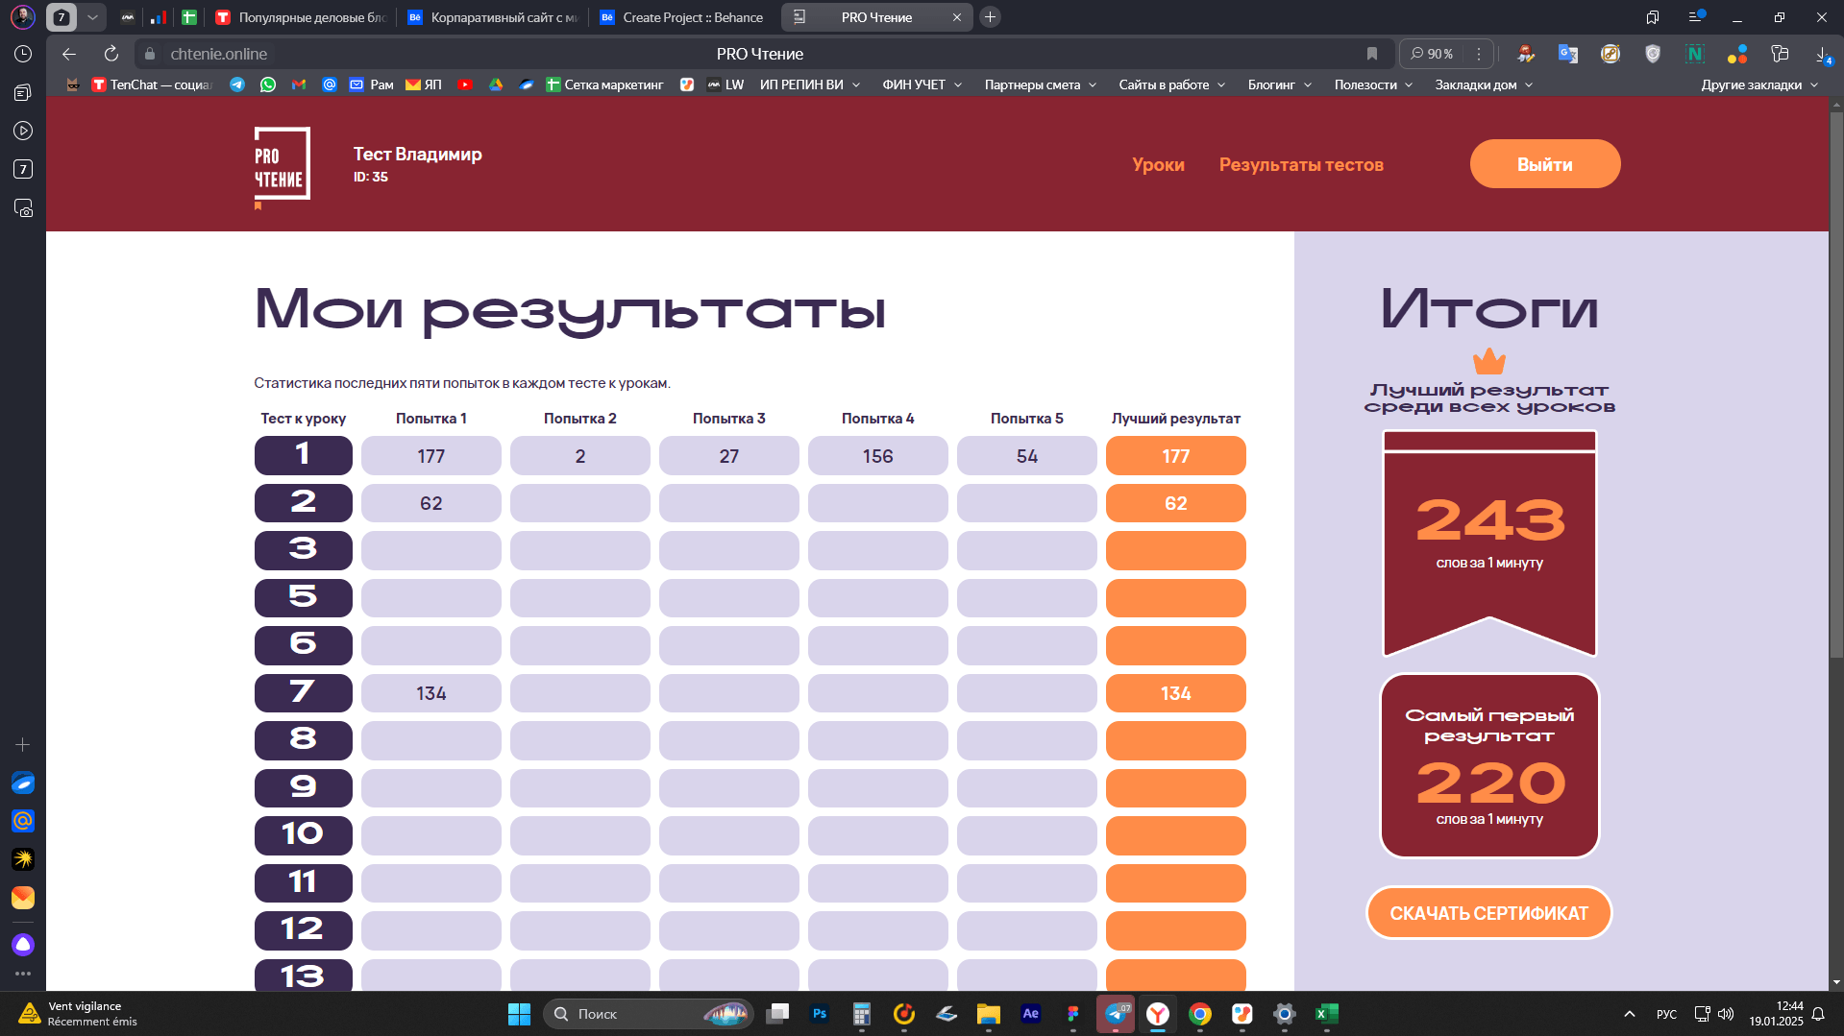Screen dimensions: 1844x1036
Task: Open the browser profile avatar
Action: click(x=23, y=16)
